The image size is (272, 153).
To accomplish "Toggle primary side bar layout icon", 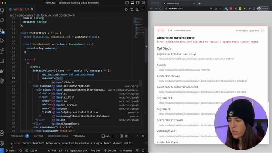I will point(127,3).
